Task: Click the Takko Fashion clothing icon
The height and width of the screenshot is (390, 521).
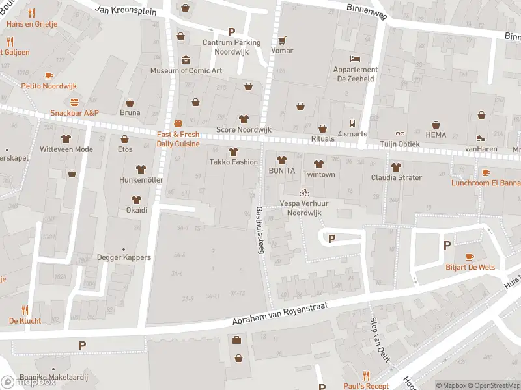Action: point(233,151)
